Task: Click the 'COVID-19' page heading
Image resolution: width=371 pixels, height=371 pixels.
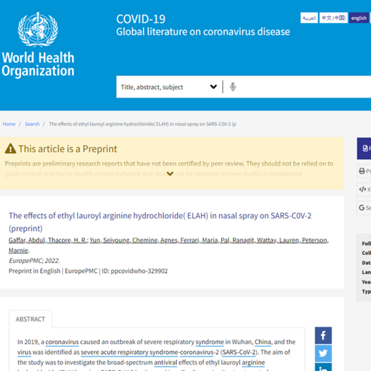Action: point(141,19)
